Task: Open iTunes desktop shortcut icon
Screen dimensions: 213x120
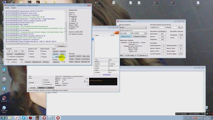Action: click(x=4, y=80)
